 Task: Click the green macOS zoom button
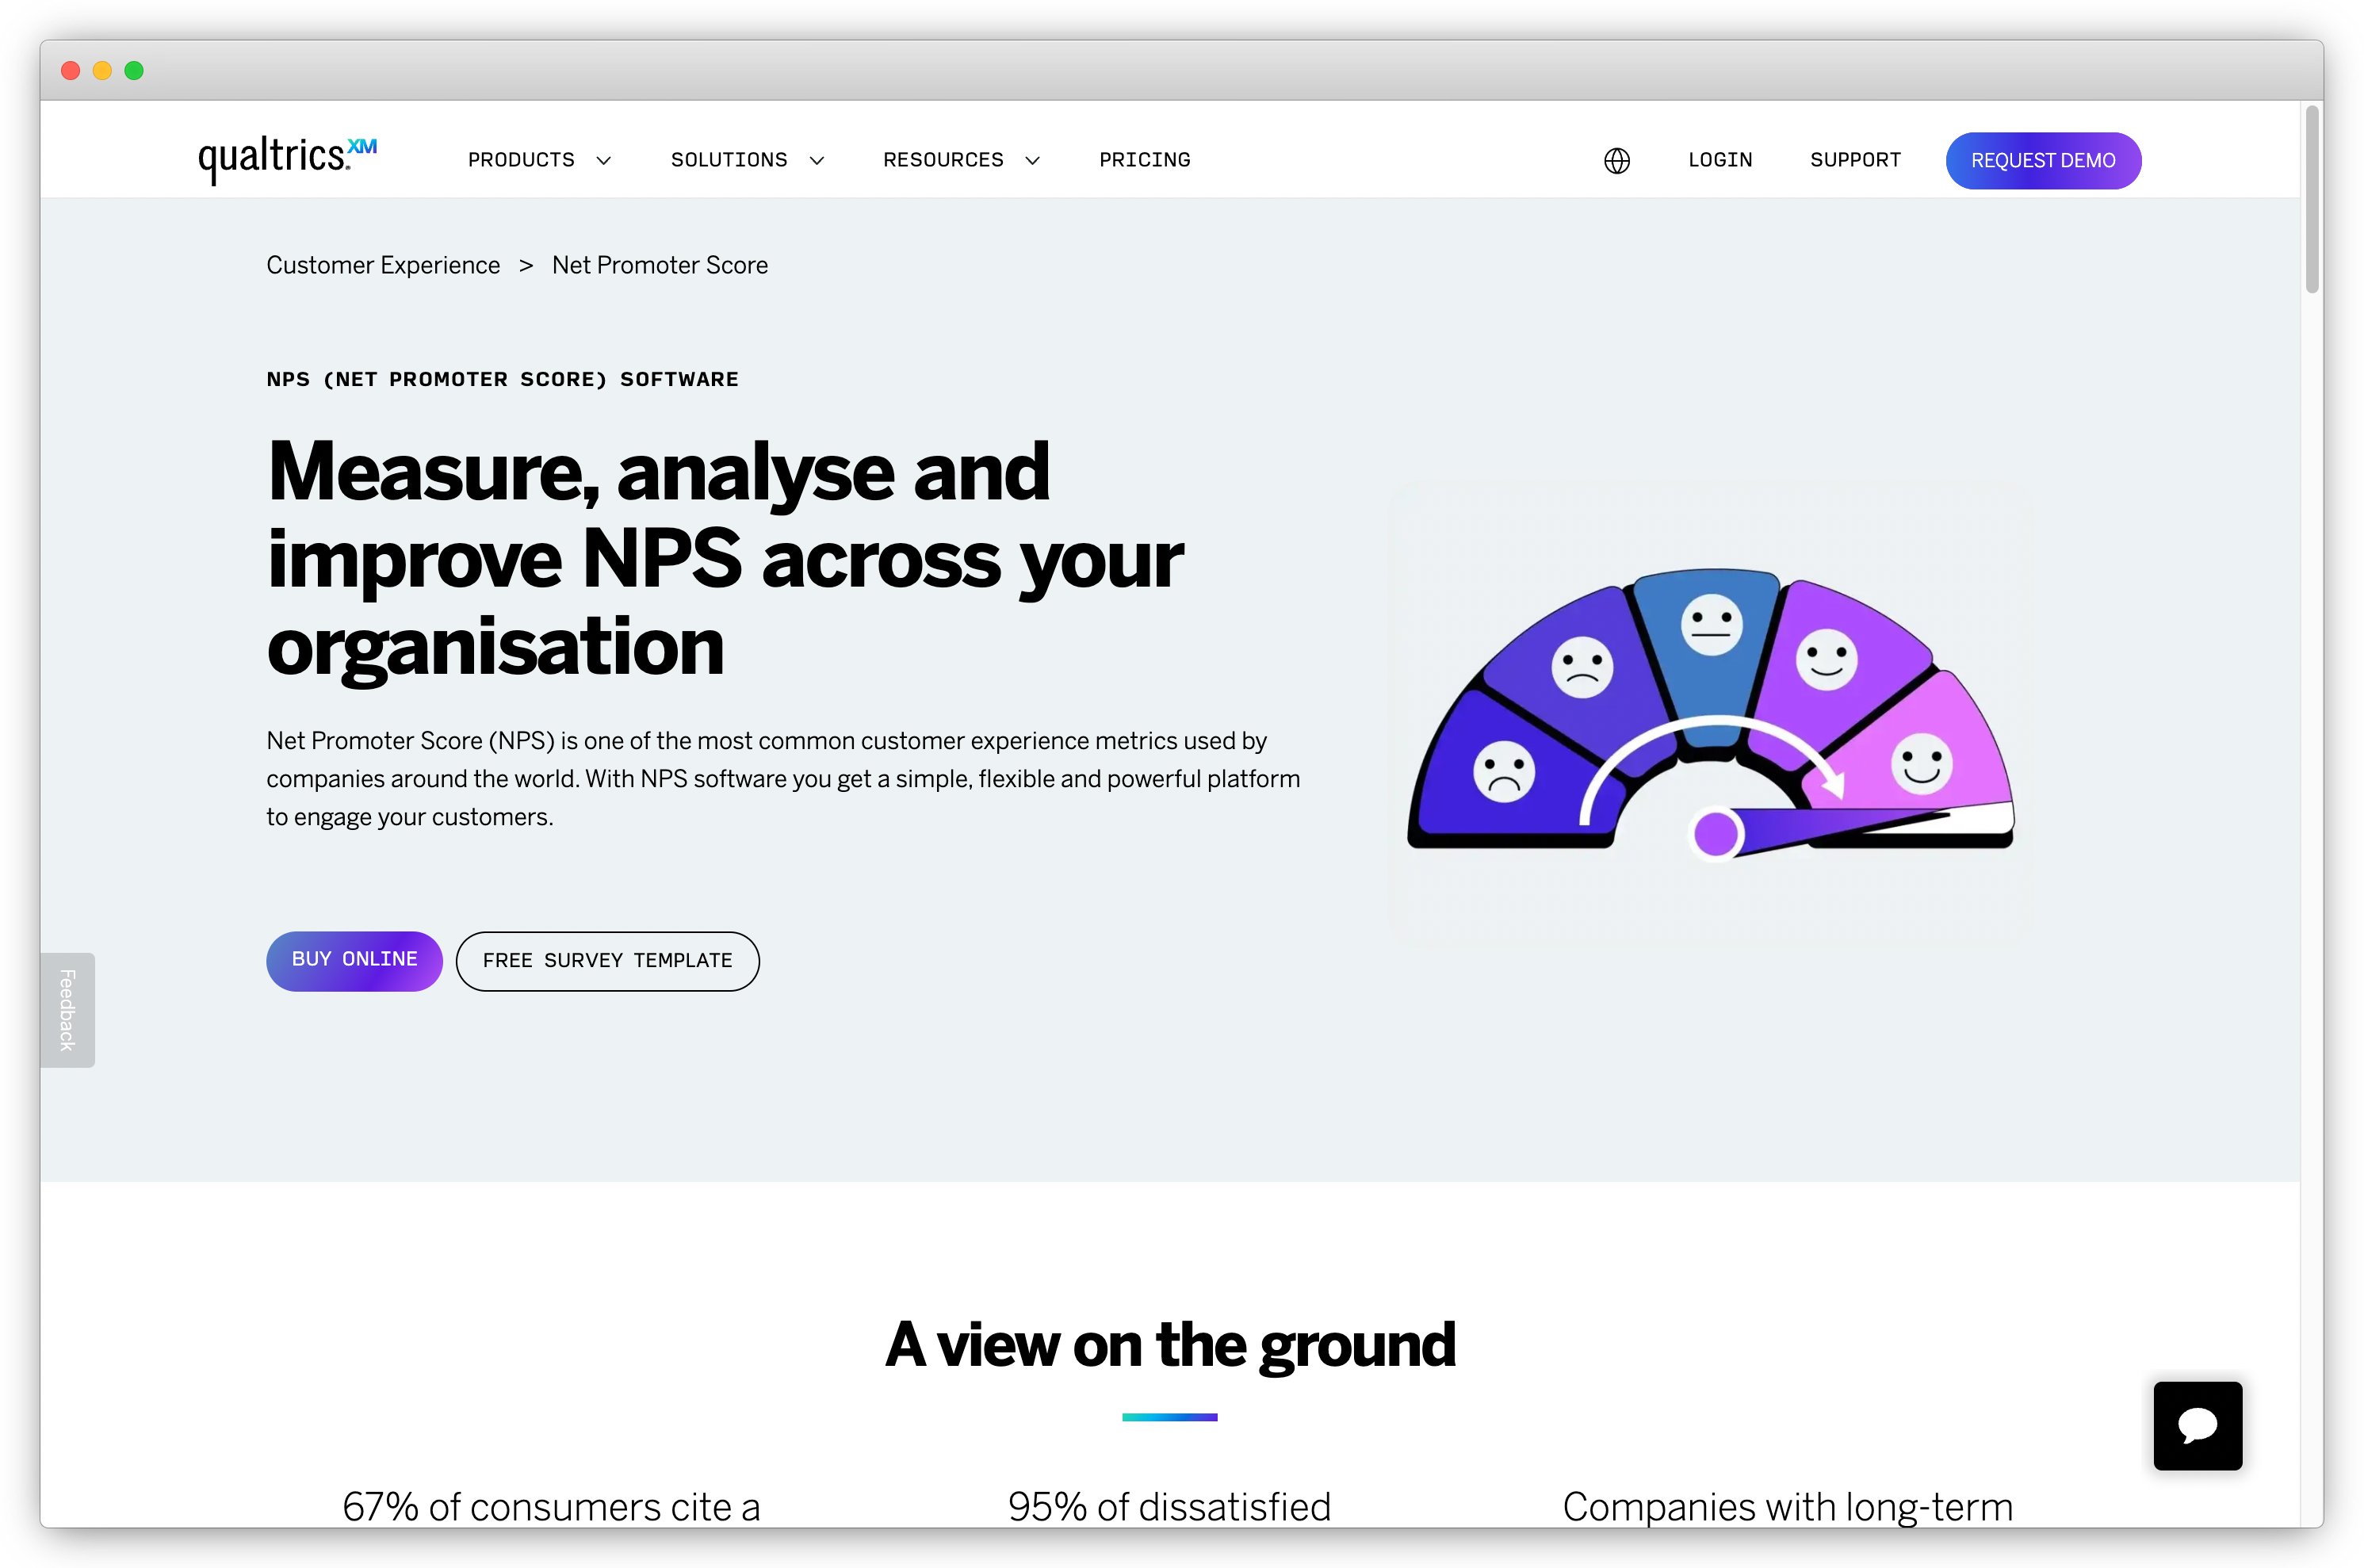coord(134,71)
